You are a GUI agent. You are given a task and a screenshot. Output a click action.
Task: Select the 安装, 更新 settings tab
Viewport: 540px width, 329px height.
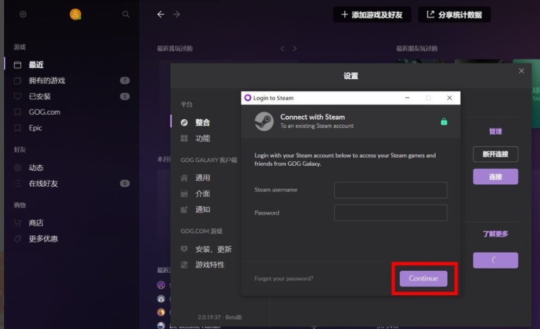coord(213,249)
